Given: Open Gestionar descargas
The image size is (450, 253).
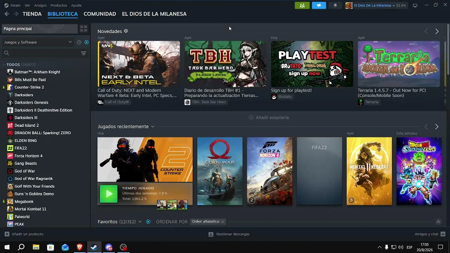Looking at the screenshot, I should point(229,234).
